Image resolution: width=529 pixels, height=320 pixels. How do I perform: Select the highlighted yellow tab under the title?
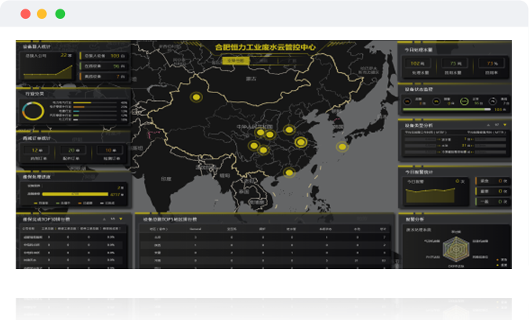click(x=234, y=60)
